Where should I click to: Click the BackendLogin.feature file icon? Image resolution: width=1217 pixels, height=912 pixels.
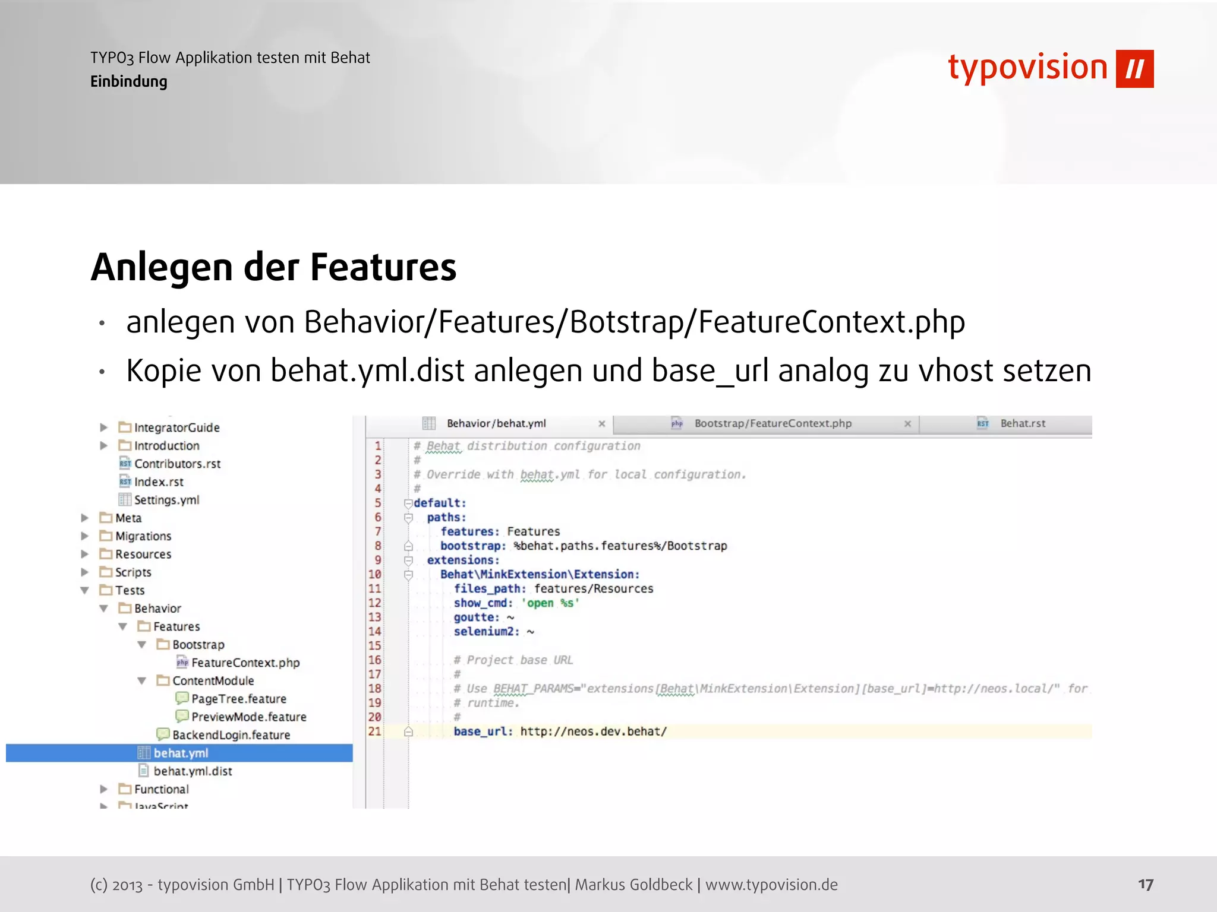pos(163,735)
